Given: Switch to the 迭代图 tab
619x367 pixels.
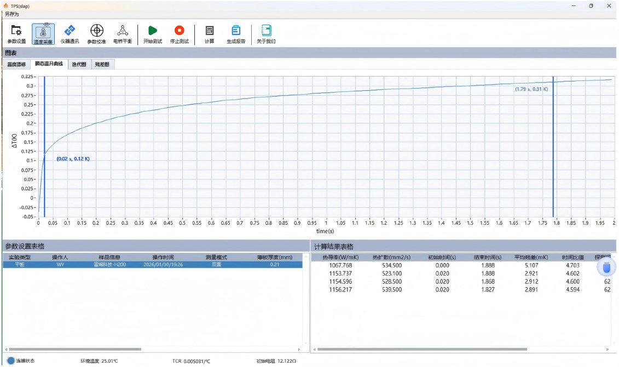Looking at the screenshot, I should (x=79, y=65).
